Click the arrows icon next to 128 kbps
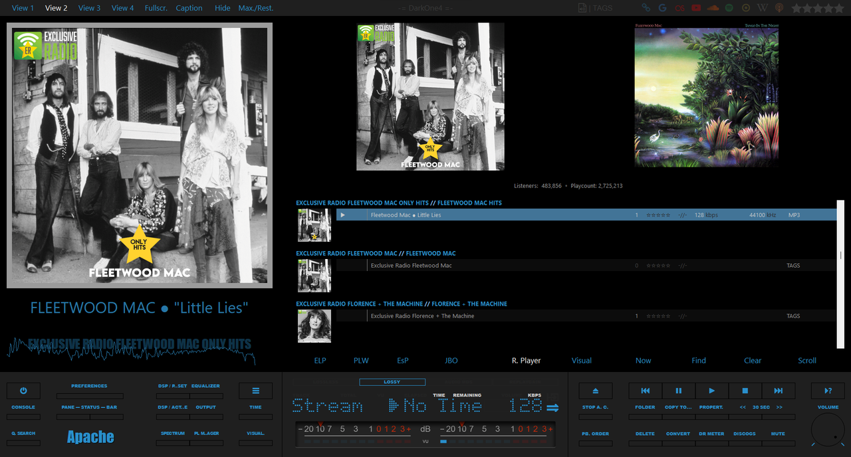The image size is (851, 457). click(553, 407)
